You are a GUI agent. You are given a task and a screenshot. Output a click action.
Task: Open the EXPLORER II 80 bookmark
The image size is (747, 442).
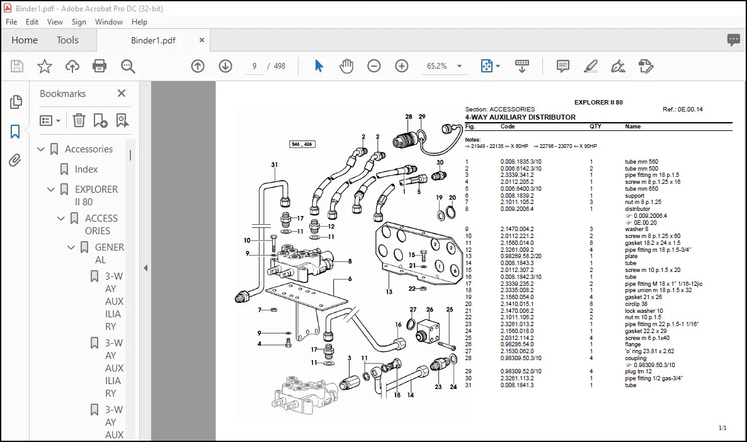[x=96, y=195]
